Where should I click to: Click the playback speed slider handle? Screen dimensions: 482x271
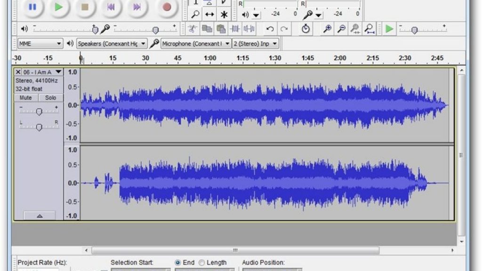(414, 30)
